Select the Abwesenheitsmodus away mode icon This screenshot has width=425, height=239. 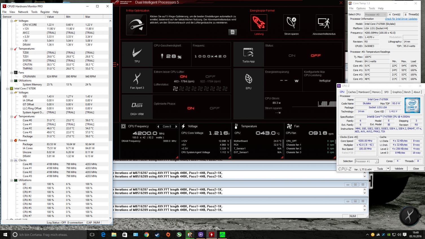pyautogui.click(x=324, y=23)
